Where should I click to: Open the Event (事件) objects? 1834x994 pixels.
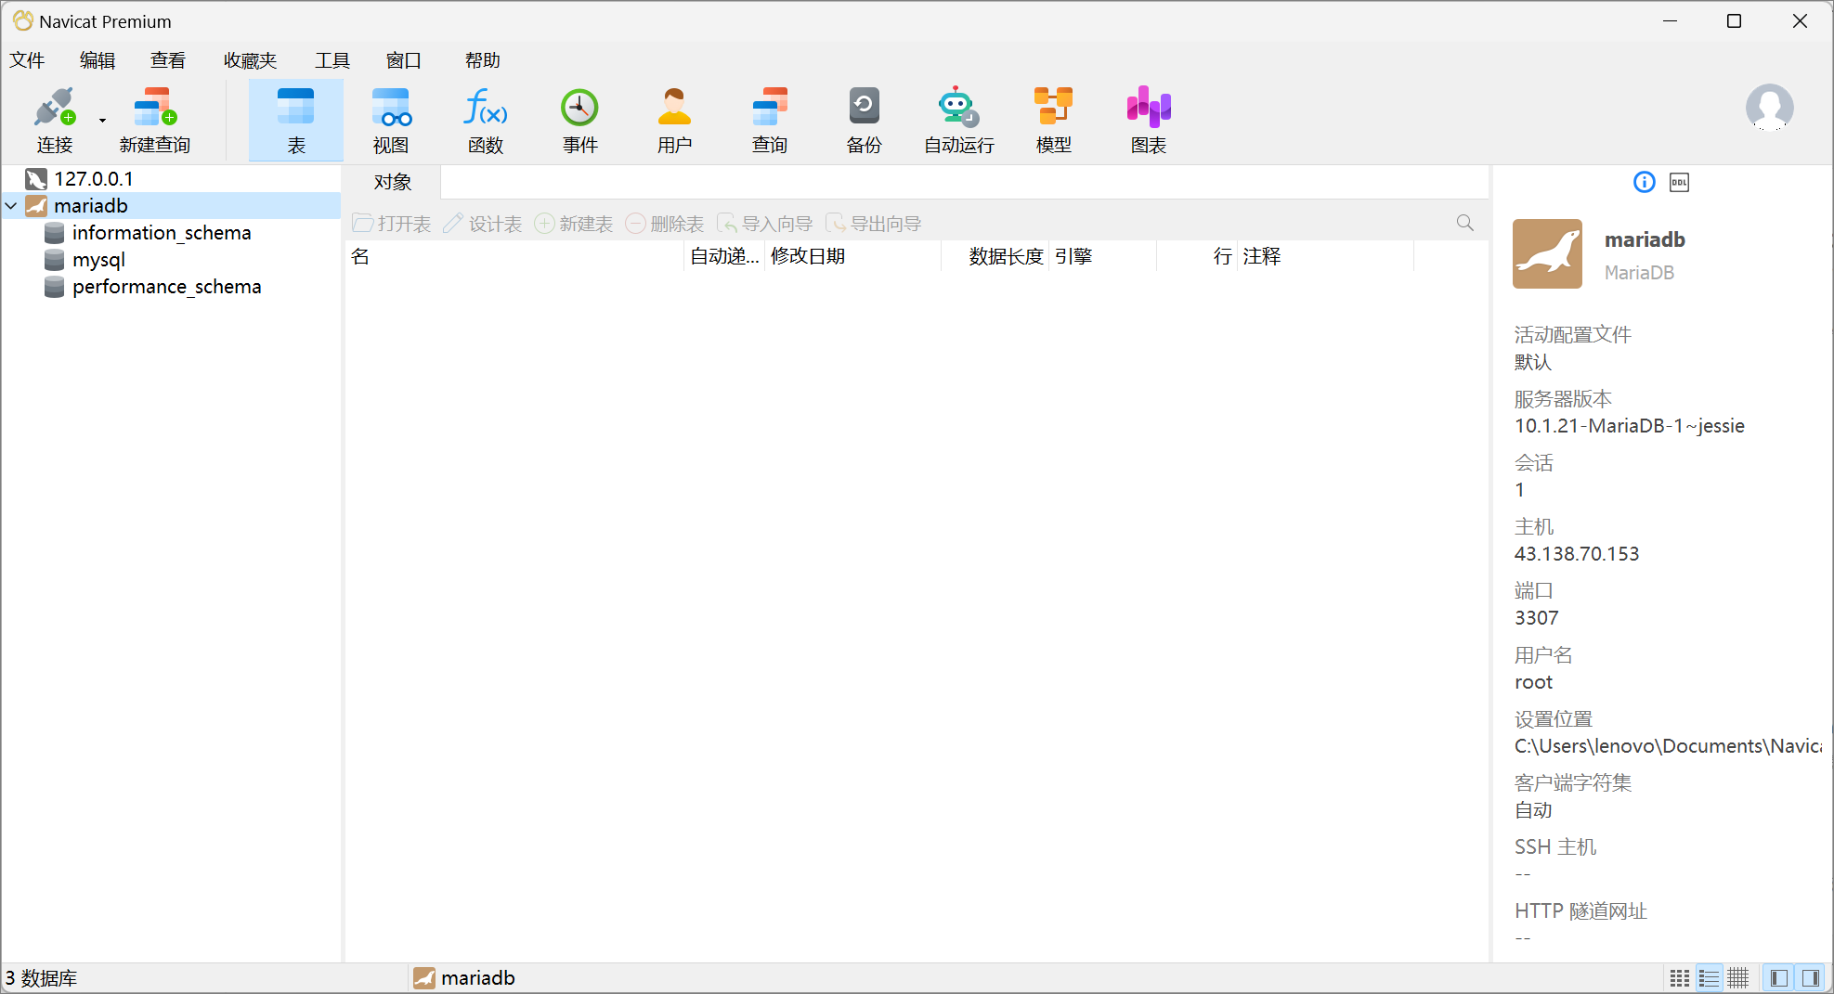[580, 121]
